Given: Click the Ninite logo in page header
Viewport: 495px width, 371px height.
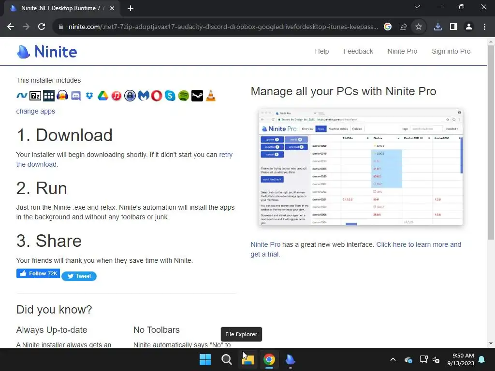Looking at the screenshot, I should coord(47,51).
